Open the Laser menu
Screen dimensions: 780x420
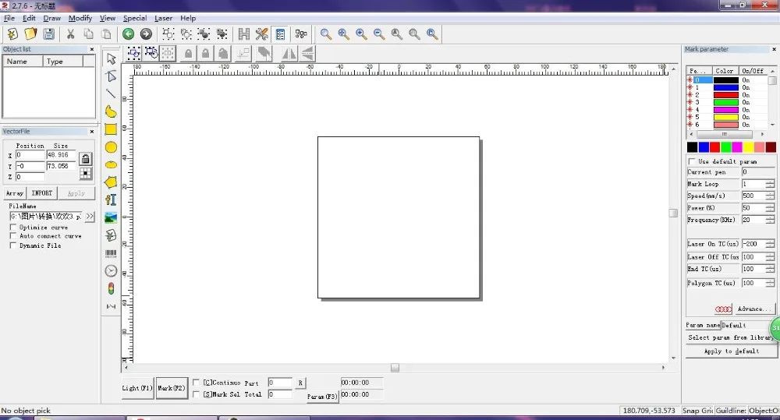[163, 18]
